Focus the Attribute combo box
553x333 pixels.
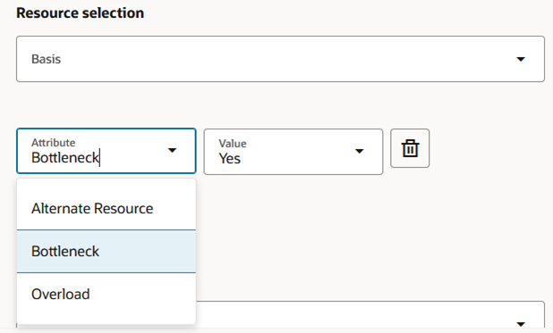coord(106,151)
